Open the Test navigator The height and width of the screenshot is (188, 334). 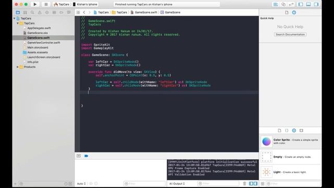47,13
